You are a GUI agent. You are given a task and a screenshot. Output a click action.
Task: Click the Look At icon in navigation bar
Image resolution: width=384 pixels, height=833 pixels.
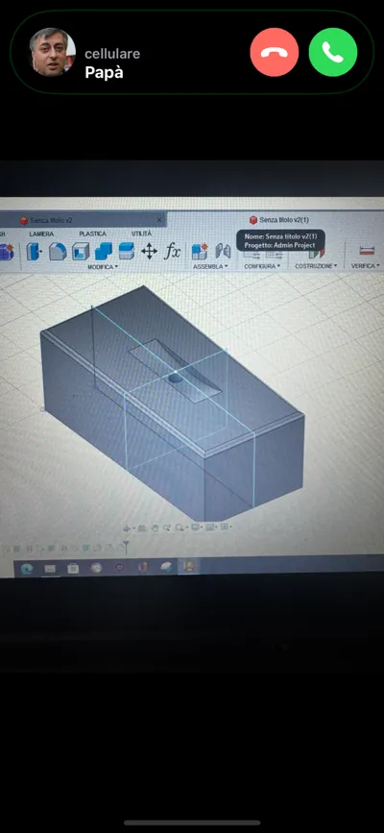click(142, 527)
